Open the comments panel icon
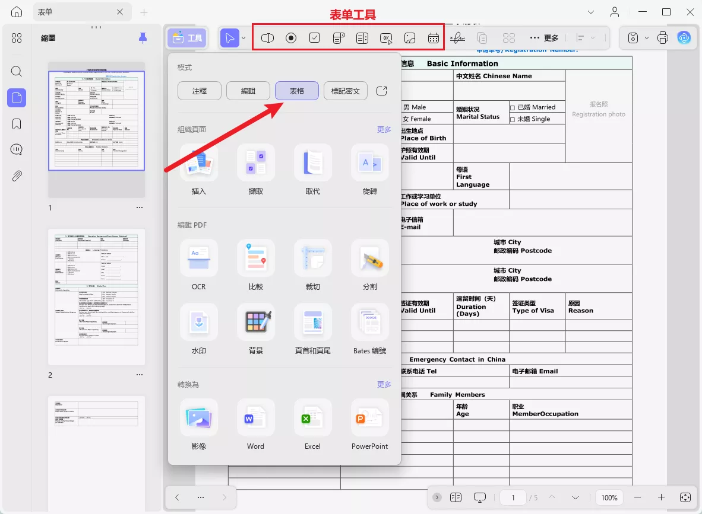 pyautogui.click(x=17, y=149)
